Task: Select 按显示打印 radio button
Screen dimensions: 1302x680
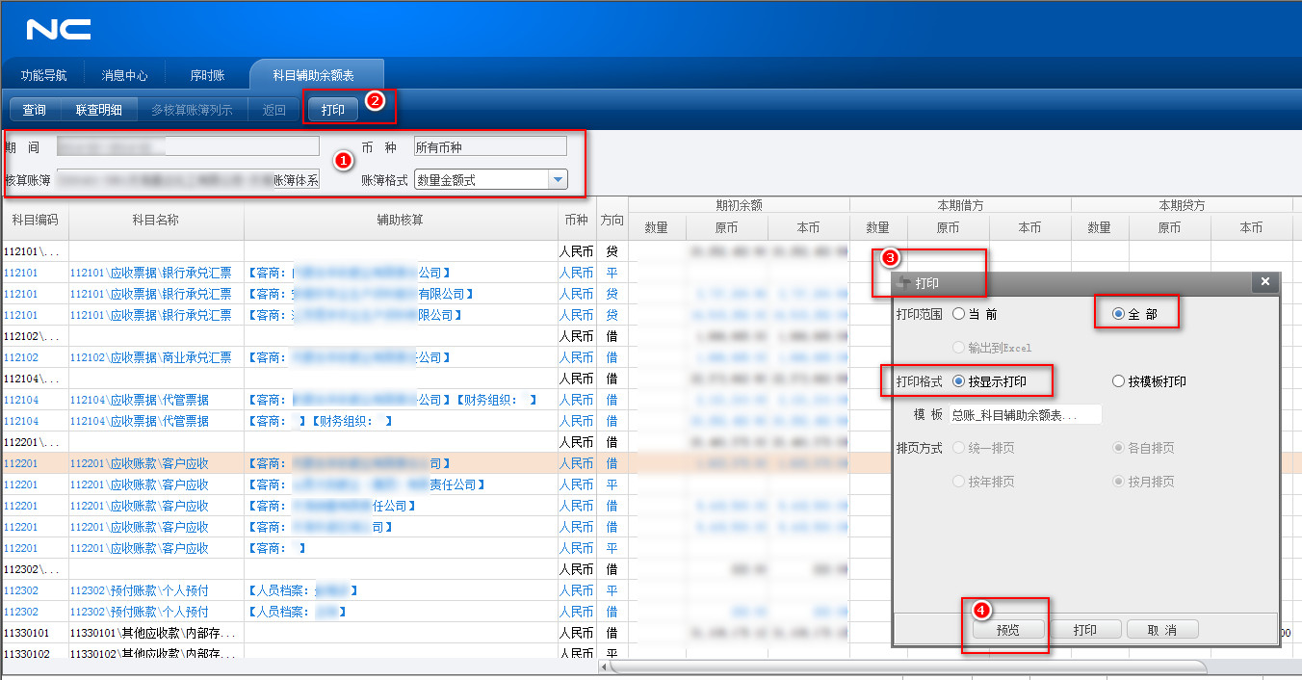Action: pyautogui.click(x=958, y=381)
